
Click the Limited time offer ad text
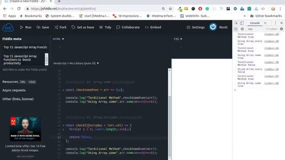pyautogui.click(x=25, y=148)
